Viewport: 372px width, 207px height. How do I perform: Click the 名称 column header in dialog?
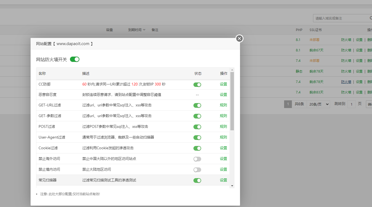coord(42,74)
